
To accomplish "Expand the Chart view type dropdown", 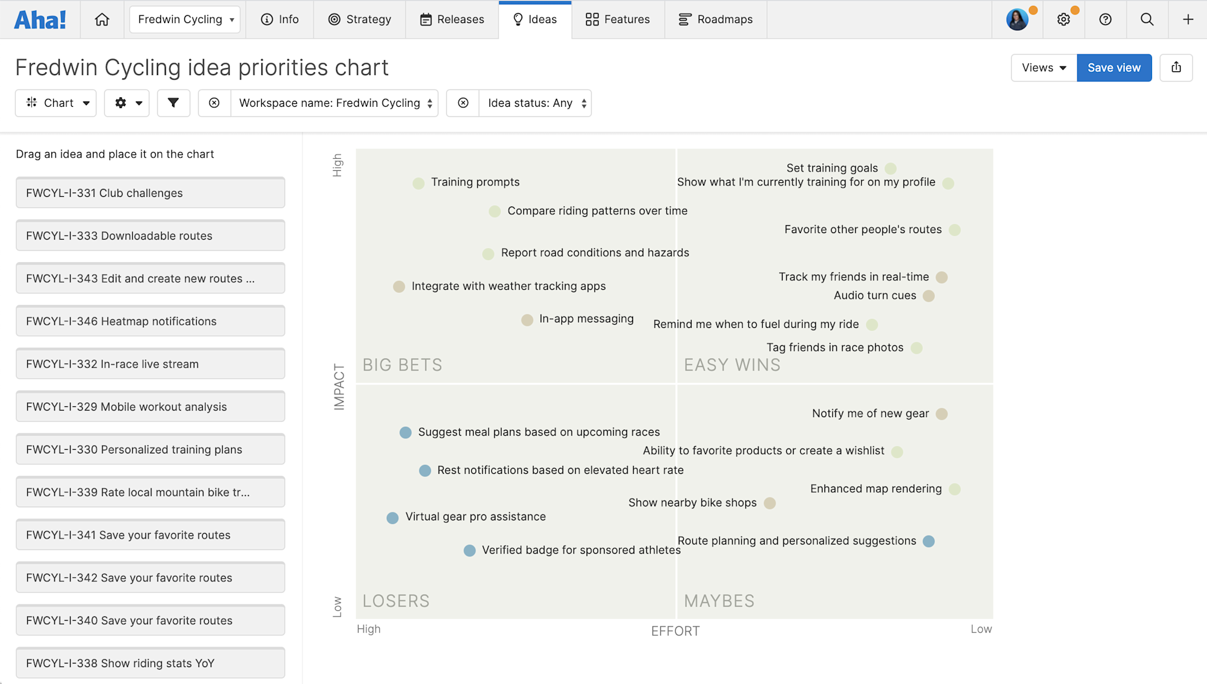I will [x=56, y=103].
